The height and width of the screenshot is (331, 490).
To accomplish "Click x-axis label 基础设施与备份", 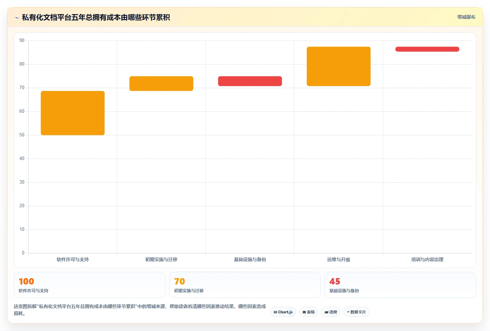I will tap(250, 259).
